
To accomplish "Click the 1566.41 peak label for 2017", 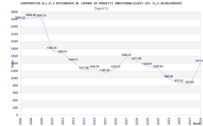I will coord(126,55).
